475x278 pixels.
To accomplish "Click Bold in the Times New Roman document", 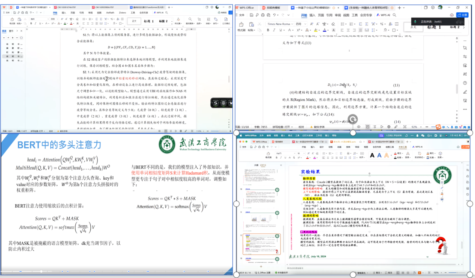I will (267, 30).
